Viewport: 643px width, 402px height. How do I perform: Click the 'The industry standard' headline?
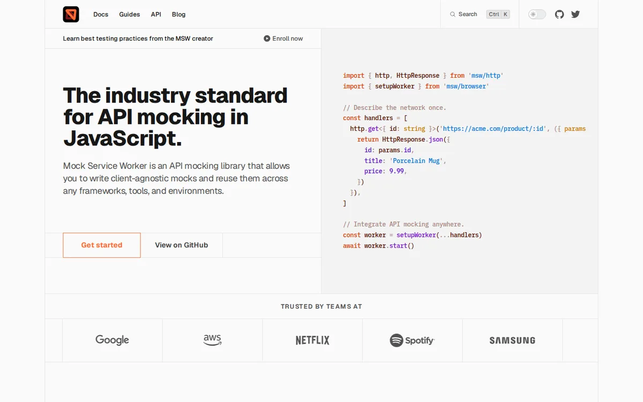[x=175, y=117]
